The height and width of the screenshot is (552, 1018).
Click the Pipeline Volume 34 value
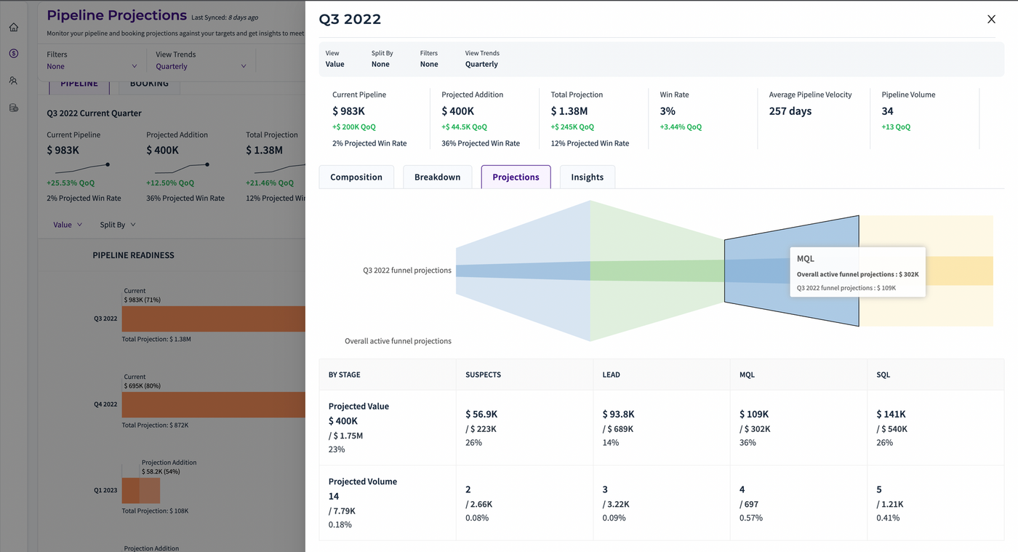[x=888, y=111]
